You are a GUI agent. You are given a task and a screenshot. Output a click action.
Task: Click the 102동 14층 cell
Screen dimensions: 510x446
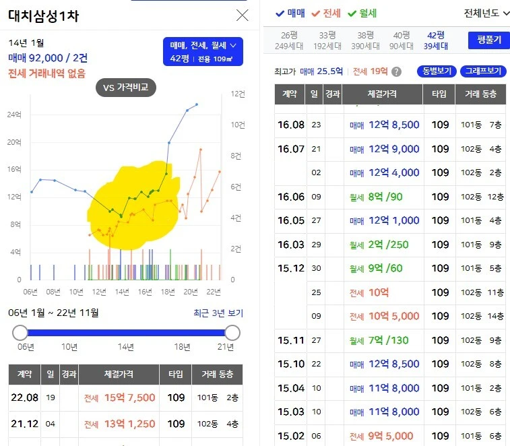tap(482, 316)
